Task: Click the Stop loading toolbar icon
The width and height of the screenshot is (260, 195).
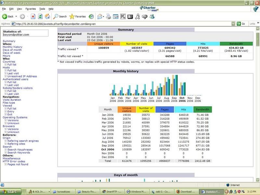Action: [x=33, y=16]
